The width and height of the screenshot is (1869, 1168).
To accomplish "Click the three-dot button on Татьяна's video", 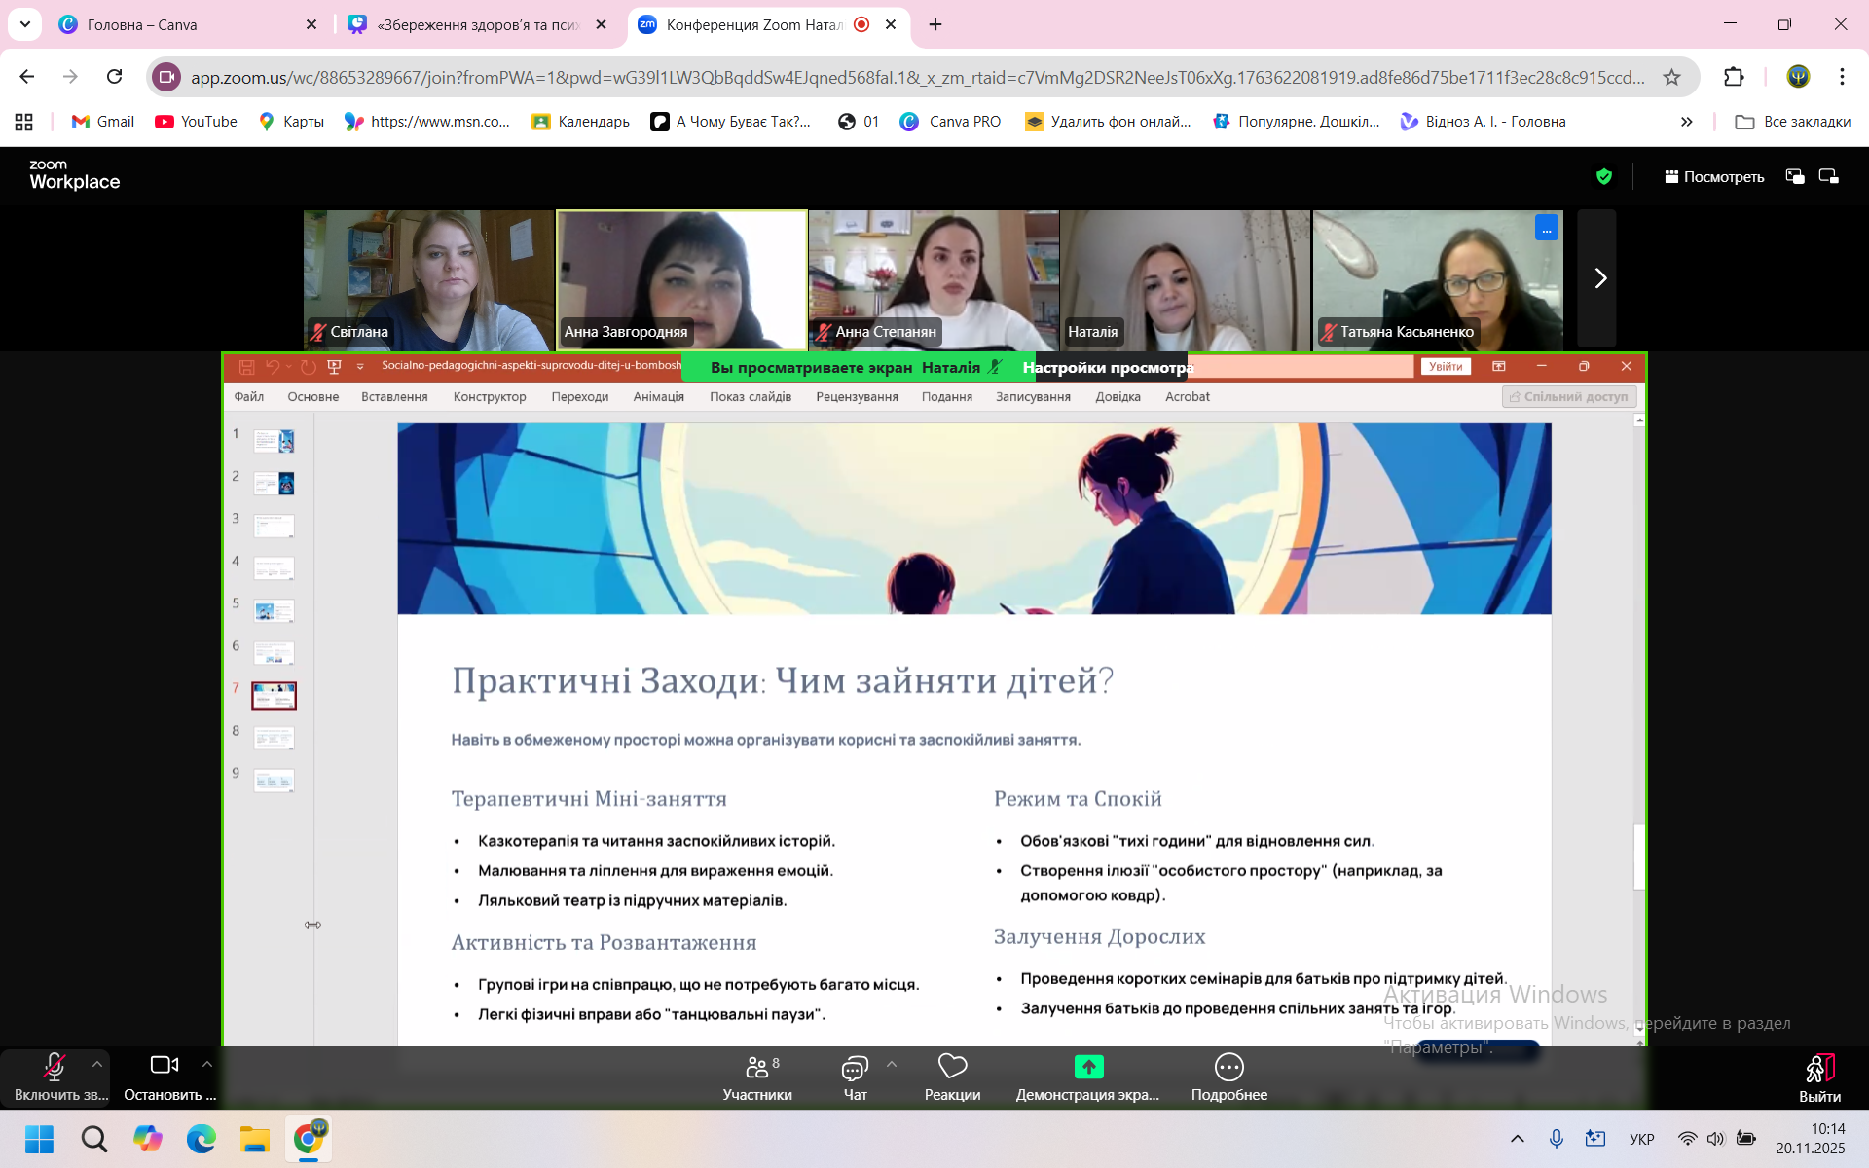I will (1546, 228).
